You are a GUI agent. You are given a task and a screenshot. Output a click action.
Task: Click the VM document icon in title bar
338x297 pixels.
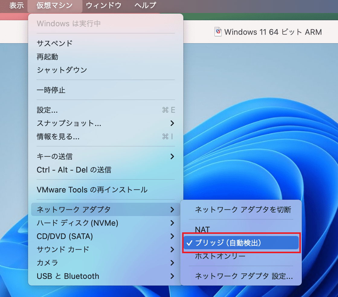coord(218,32)
